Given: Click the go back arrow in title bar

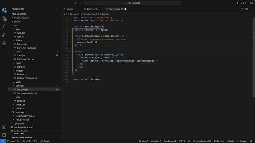Looking at the screenshot, I should 76,3.
